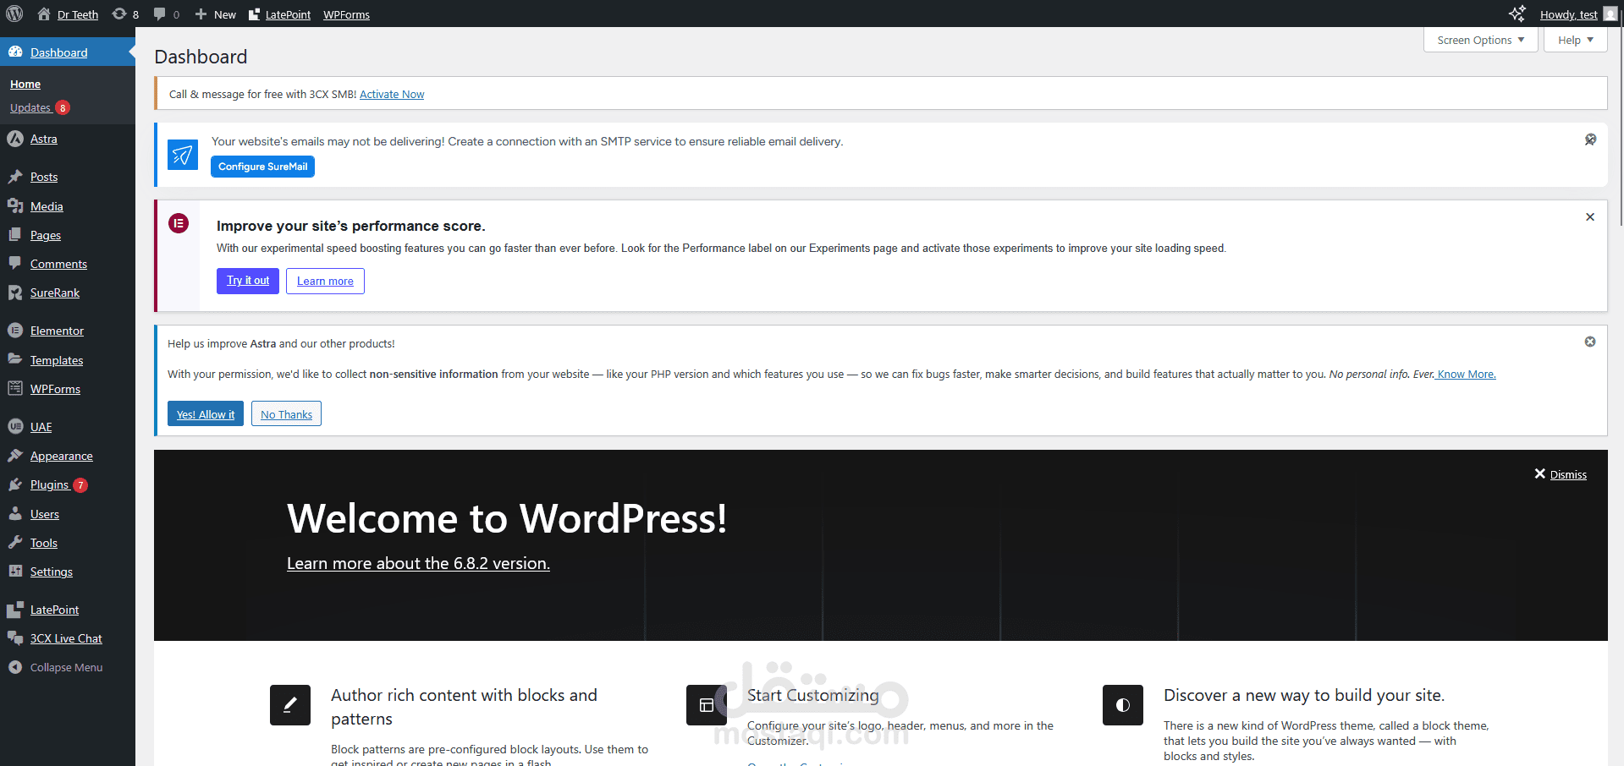Click the Yes! Allow it button
1624x766 pixels.
206,413
